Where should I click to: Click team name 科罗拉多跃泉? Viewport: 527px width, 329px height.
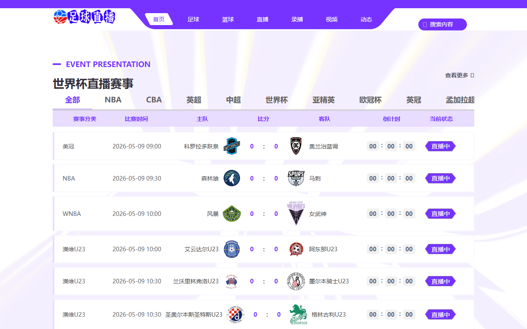pos(201,146)
